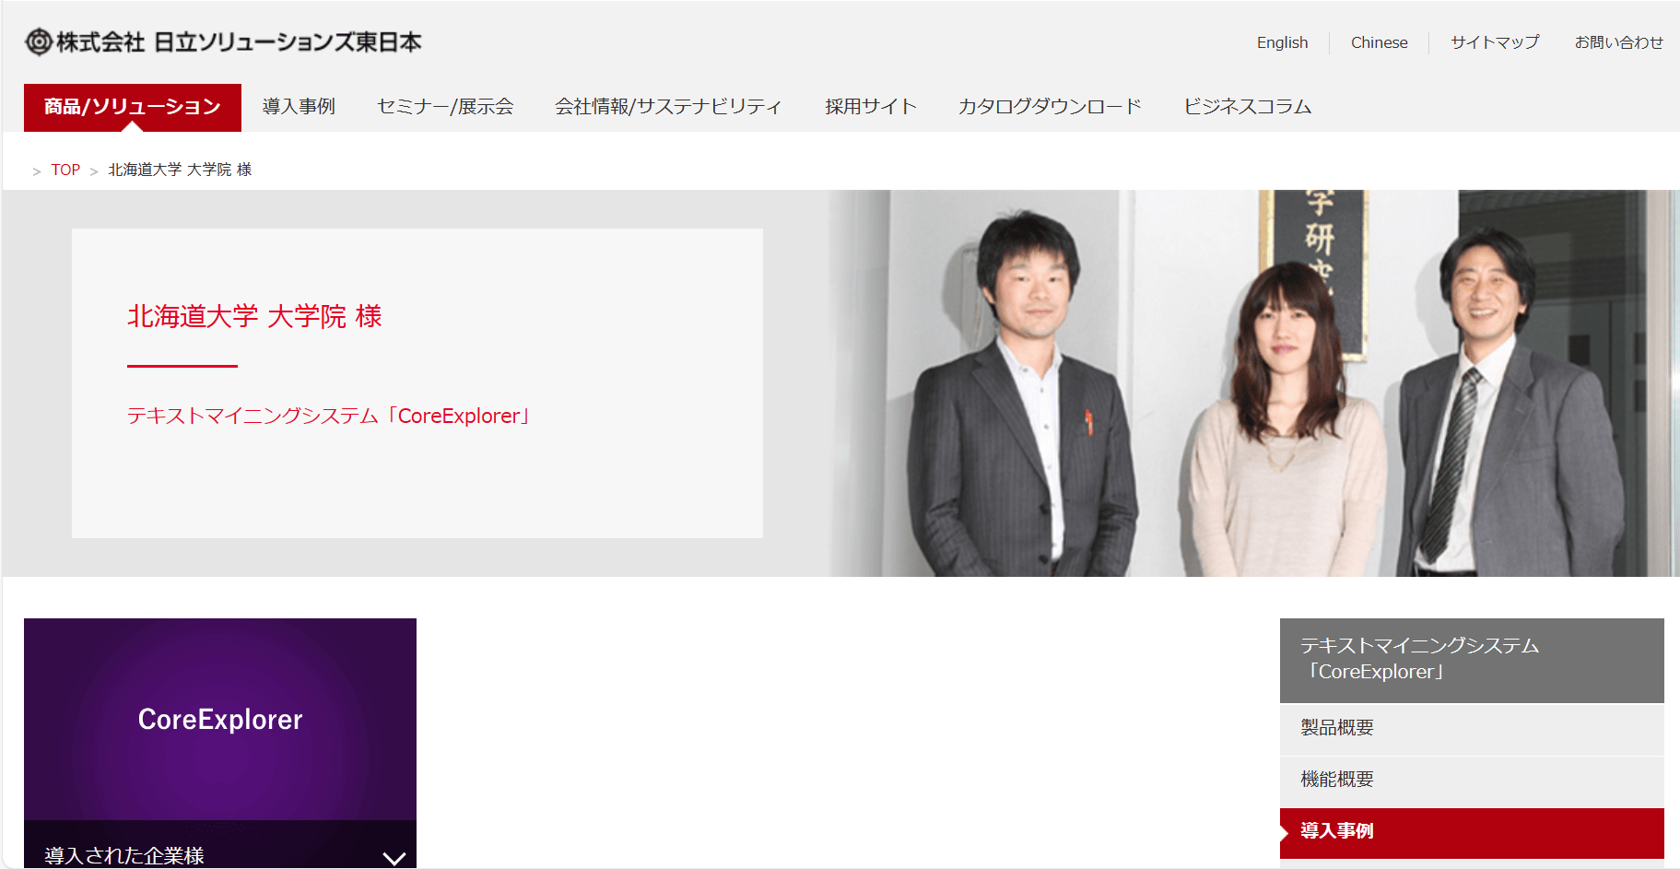
Task: Open the カタログダウンロード menu item
Action: [x=1050, y=107]
